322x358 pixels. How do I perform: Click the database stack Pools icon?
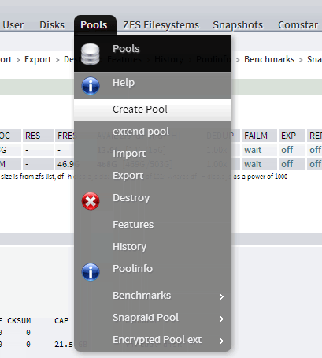pos(91,54)
